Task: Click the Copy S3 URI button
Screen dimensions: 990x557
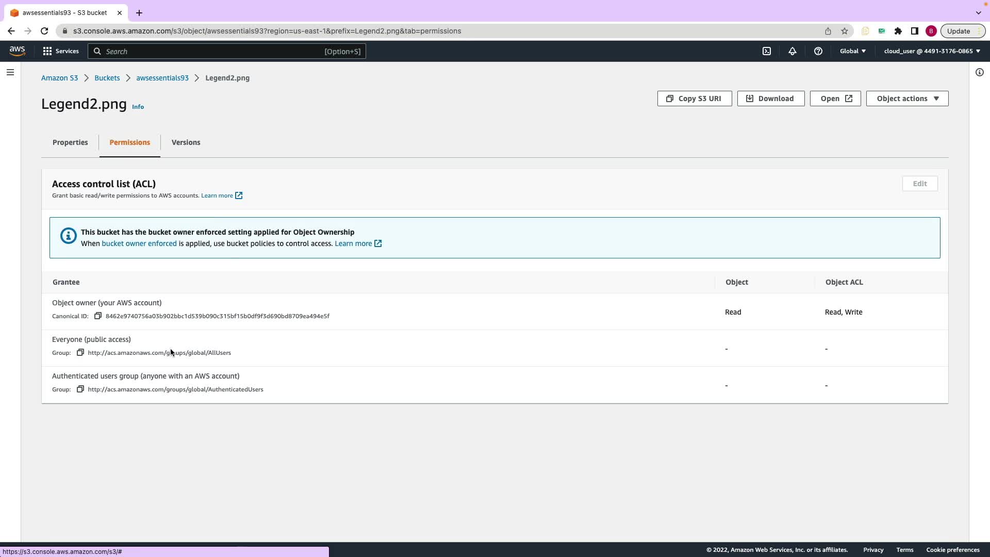Action: tap(694, 99)
